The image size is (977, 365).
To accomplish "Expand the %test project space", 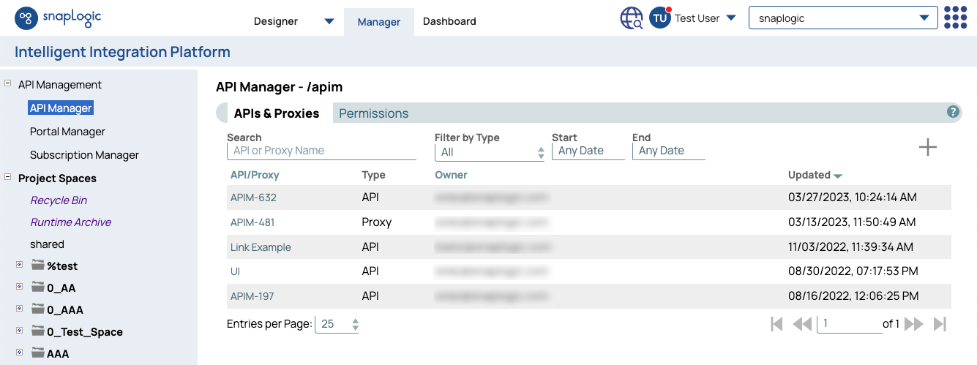I will coord(20,265).
